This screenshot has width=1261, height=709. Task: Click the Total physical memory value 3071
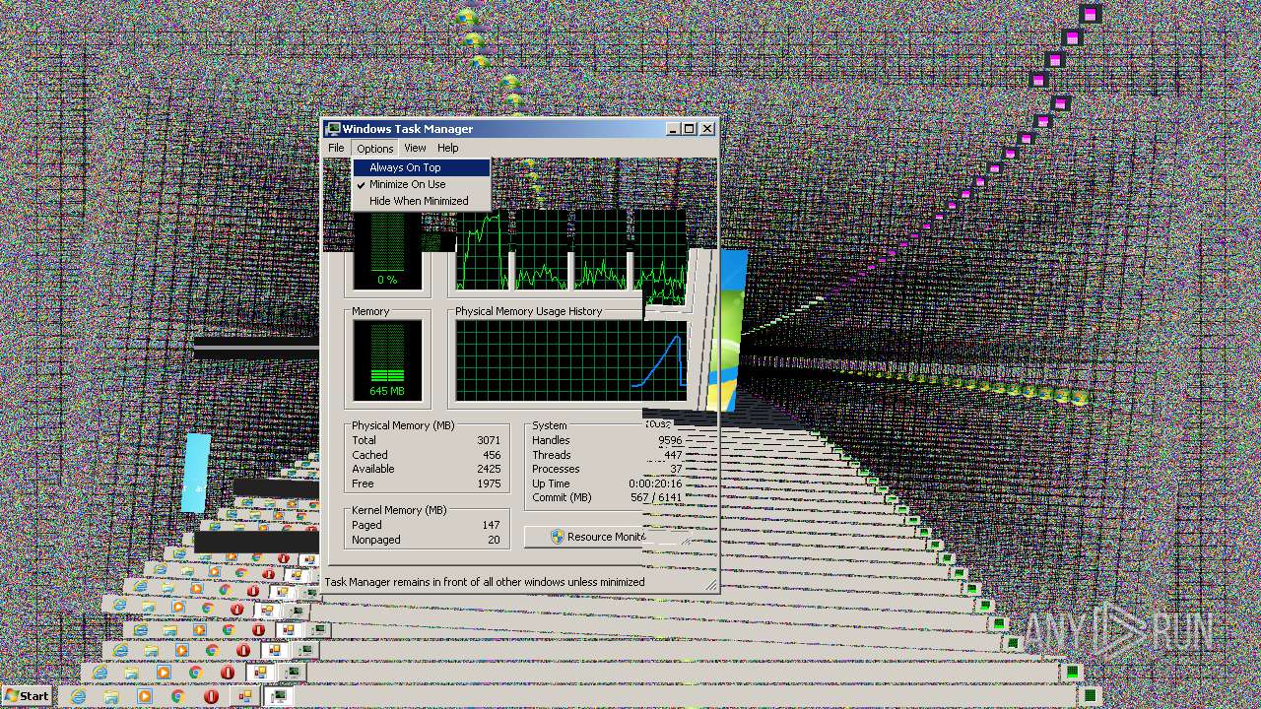489,440
